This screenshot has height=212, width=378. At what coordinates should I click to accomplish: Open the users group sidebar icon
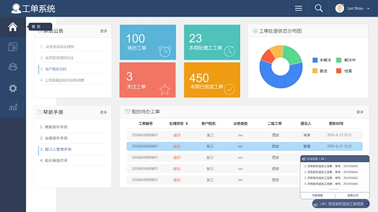pos(13,66)
